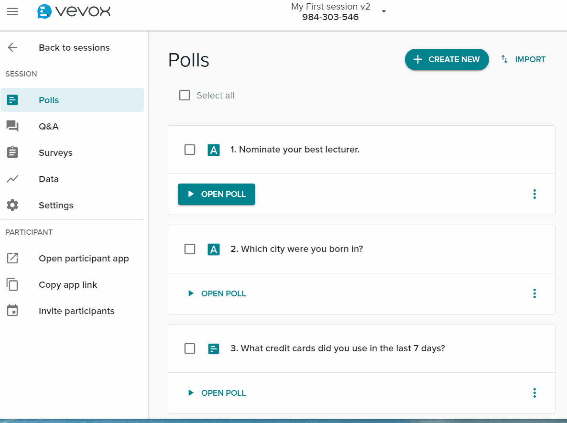Click the Surveys clipboard icon
Screen dimensions: 567x423
click(12, 152)
